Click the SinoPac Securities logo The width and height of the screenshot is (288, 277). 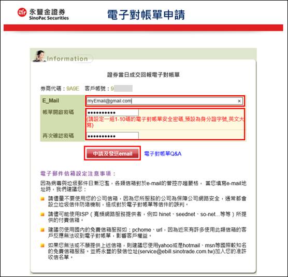click(x=43, y=14)
